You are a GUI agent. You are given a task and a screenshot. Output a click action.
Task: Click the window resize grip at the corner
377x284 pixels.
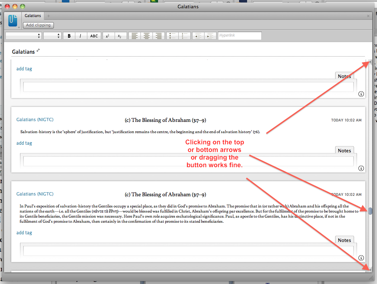pyautogui.click(x=371, y=278)
